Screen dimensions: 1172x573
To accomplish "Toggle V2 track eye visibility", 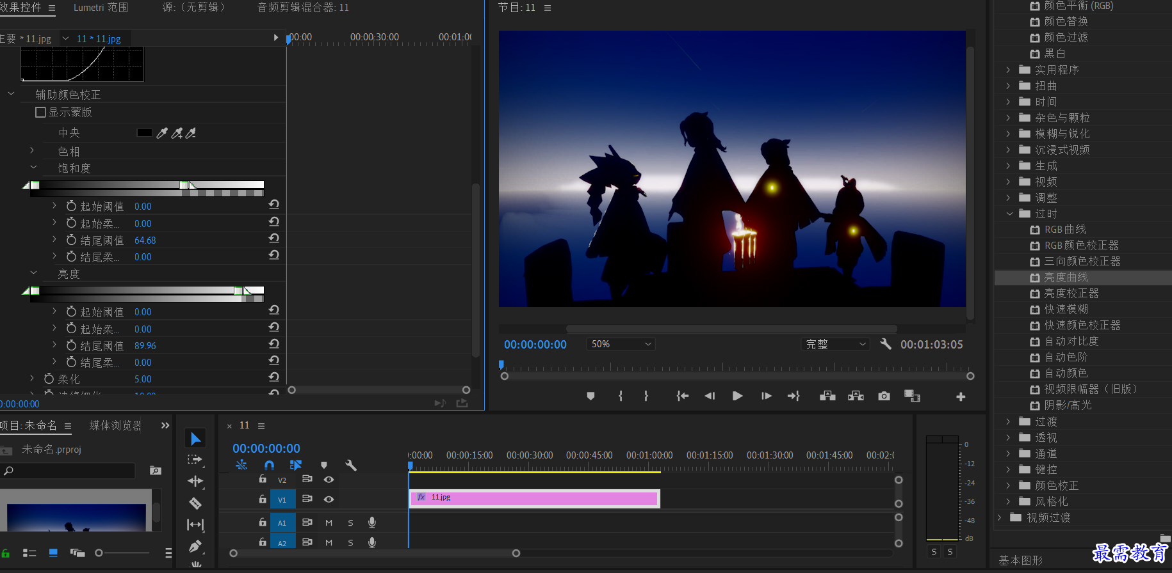I will coord(329,480).
